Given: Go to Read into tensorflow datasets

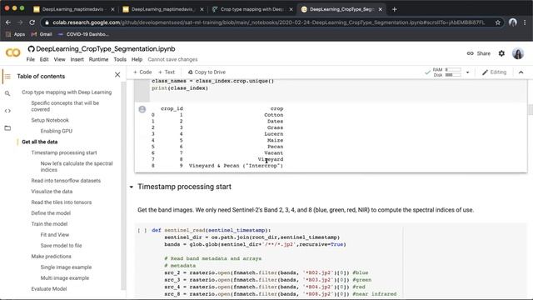Looking at the screenshot, I should (66, 181).
